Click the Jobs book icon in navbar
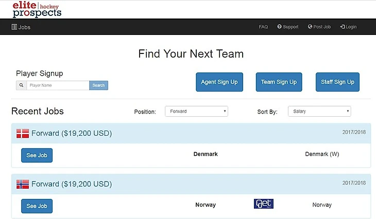The image size is (376, 219). tap(14, 27)
